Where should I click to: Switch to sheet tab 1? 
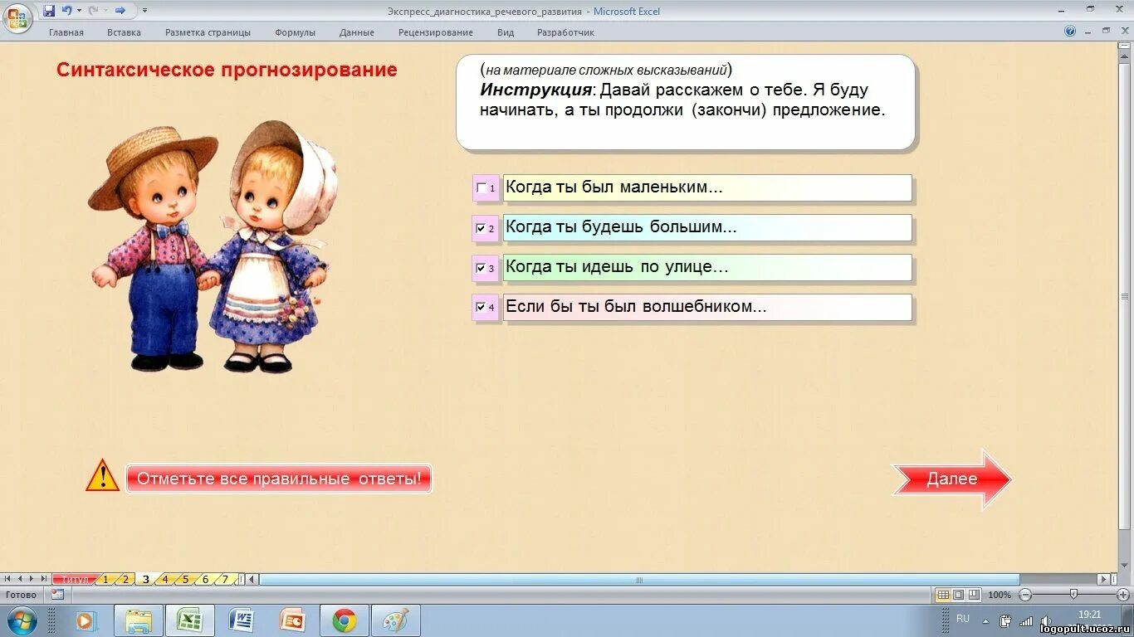(x=105, y=580)
